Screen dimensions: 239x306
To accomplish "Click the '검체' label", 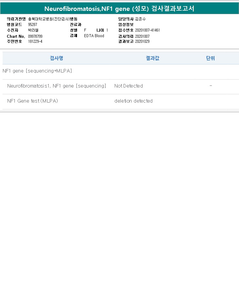I will 74,35.
